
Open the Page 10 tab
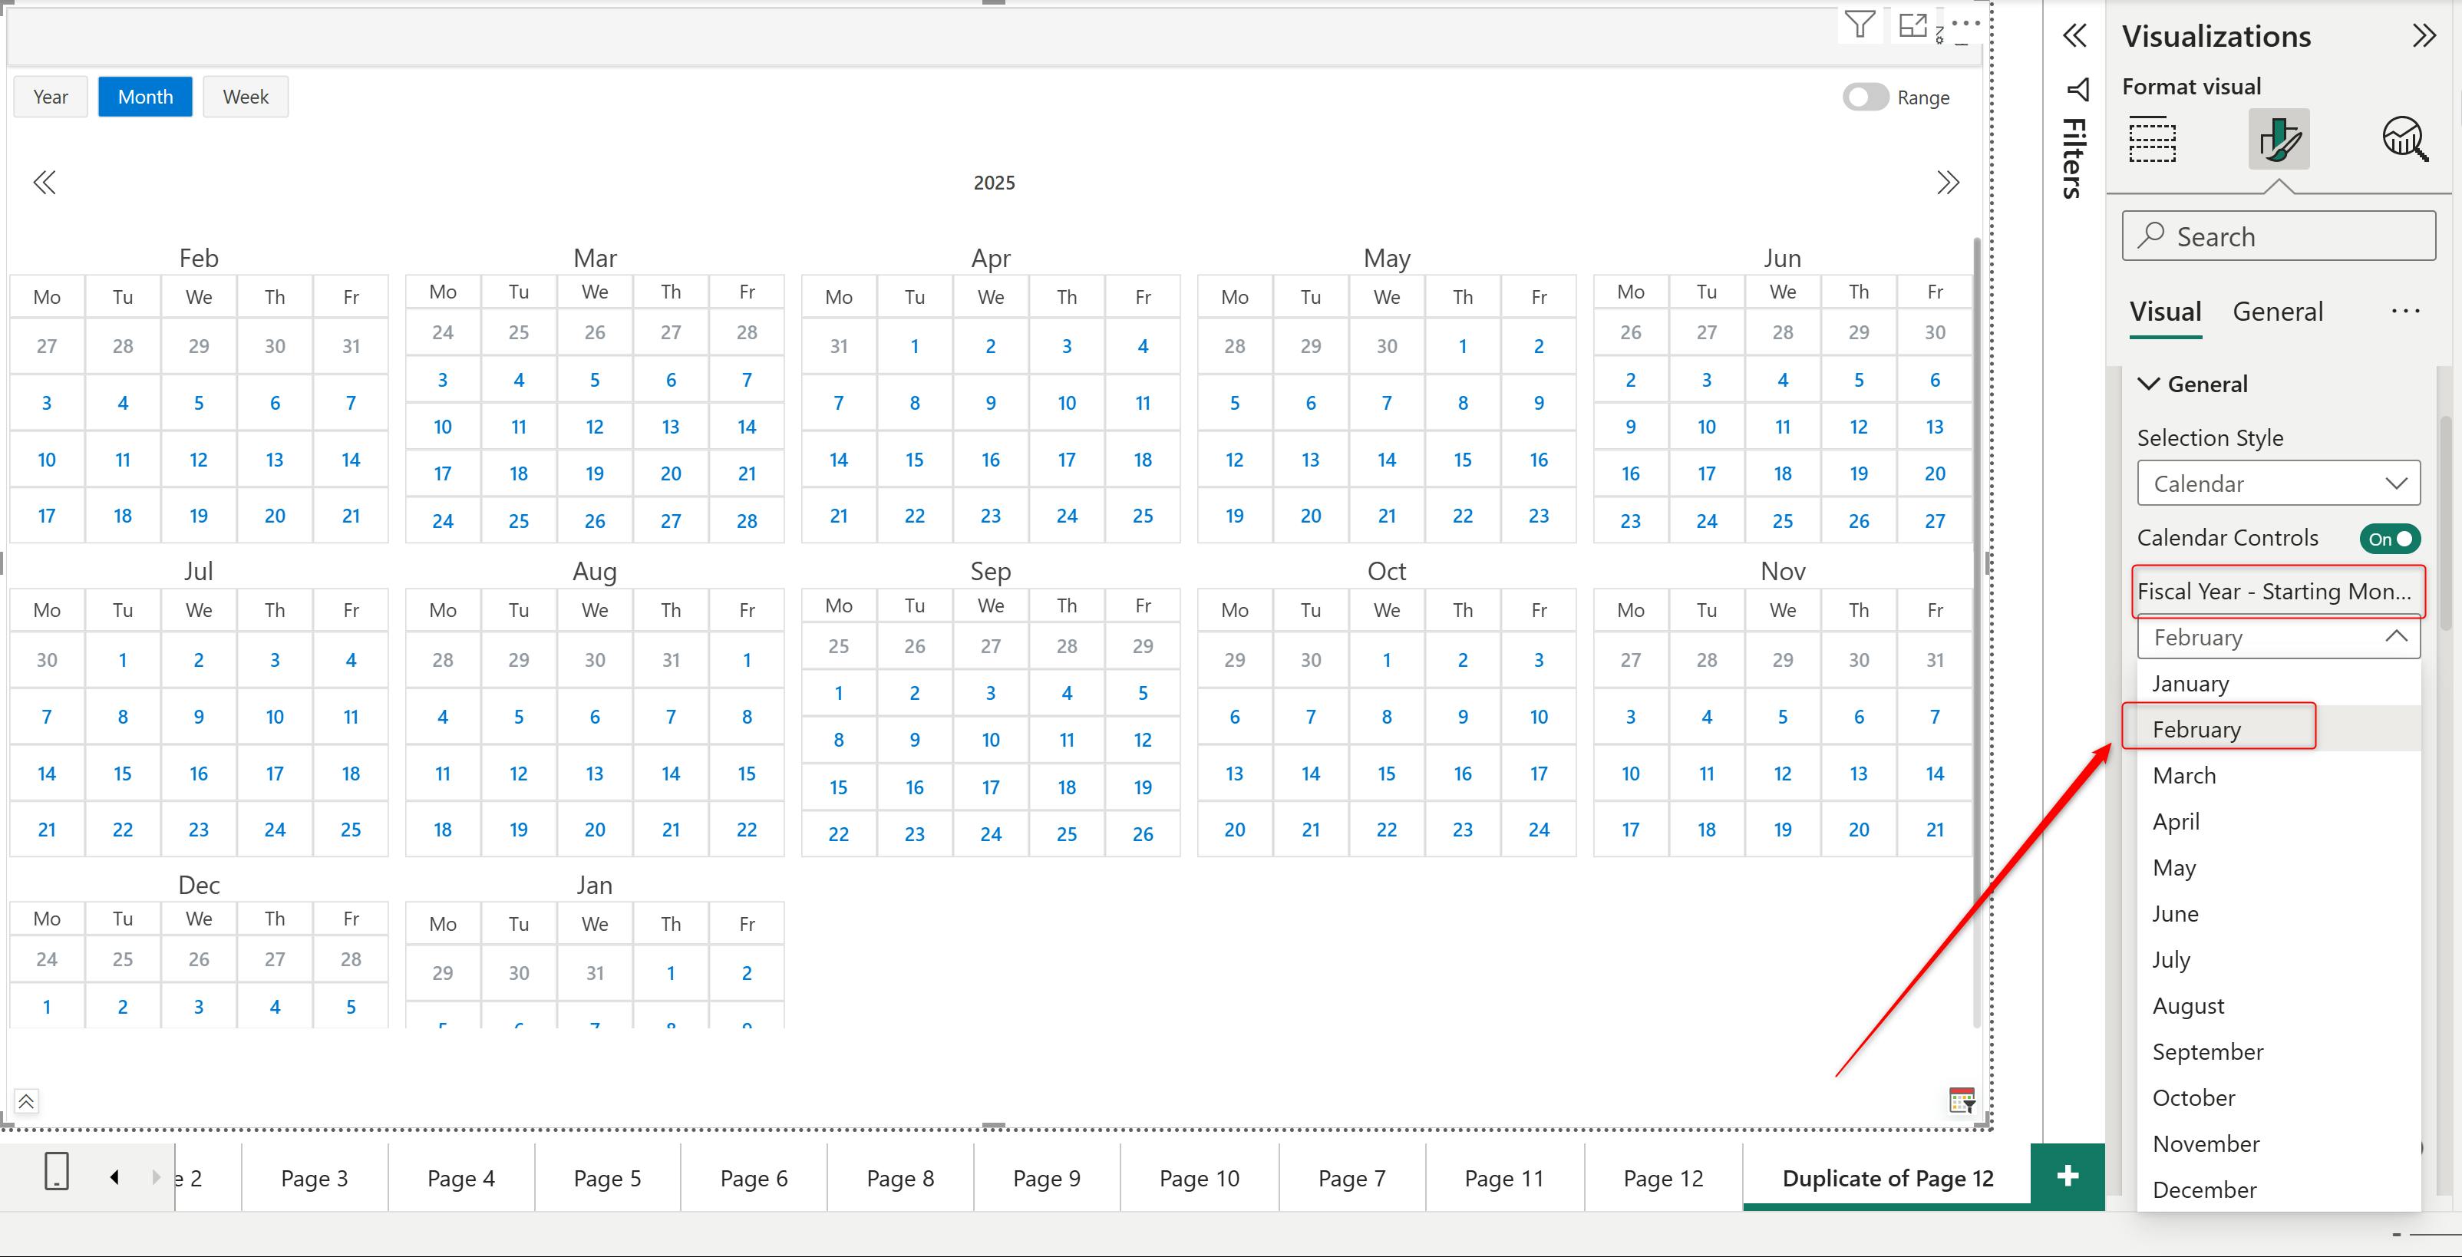1199,1179
